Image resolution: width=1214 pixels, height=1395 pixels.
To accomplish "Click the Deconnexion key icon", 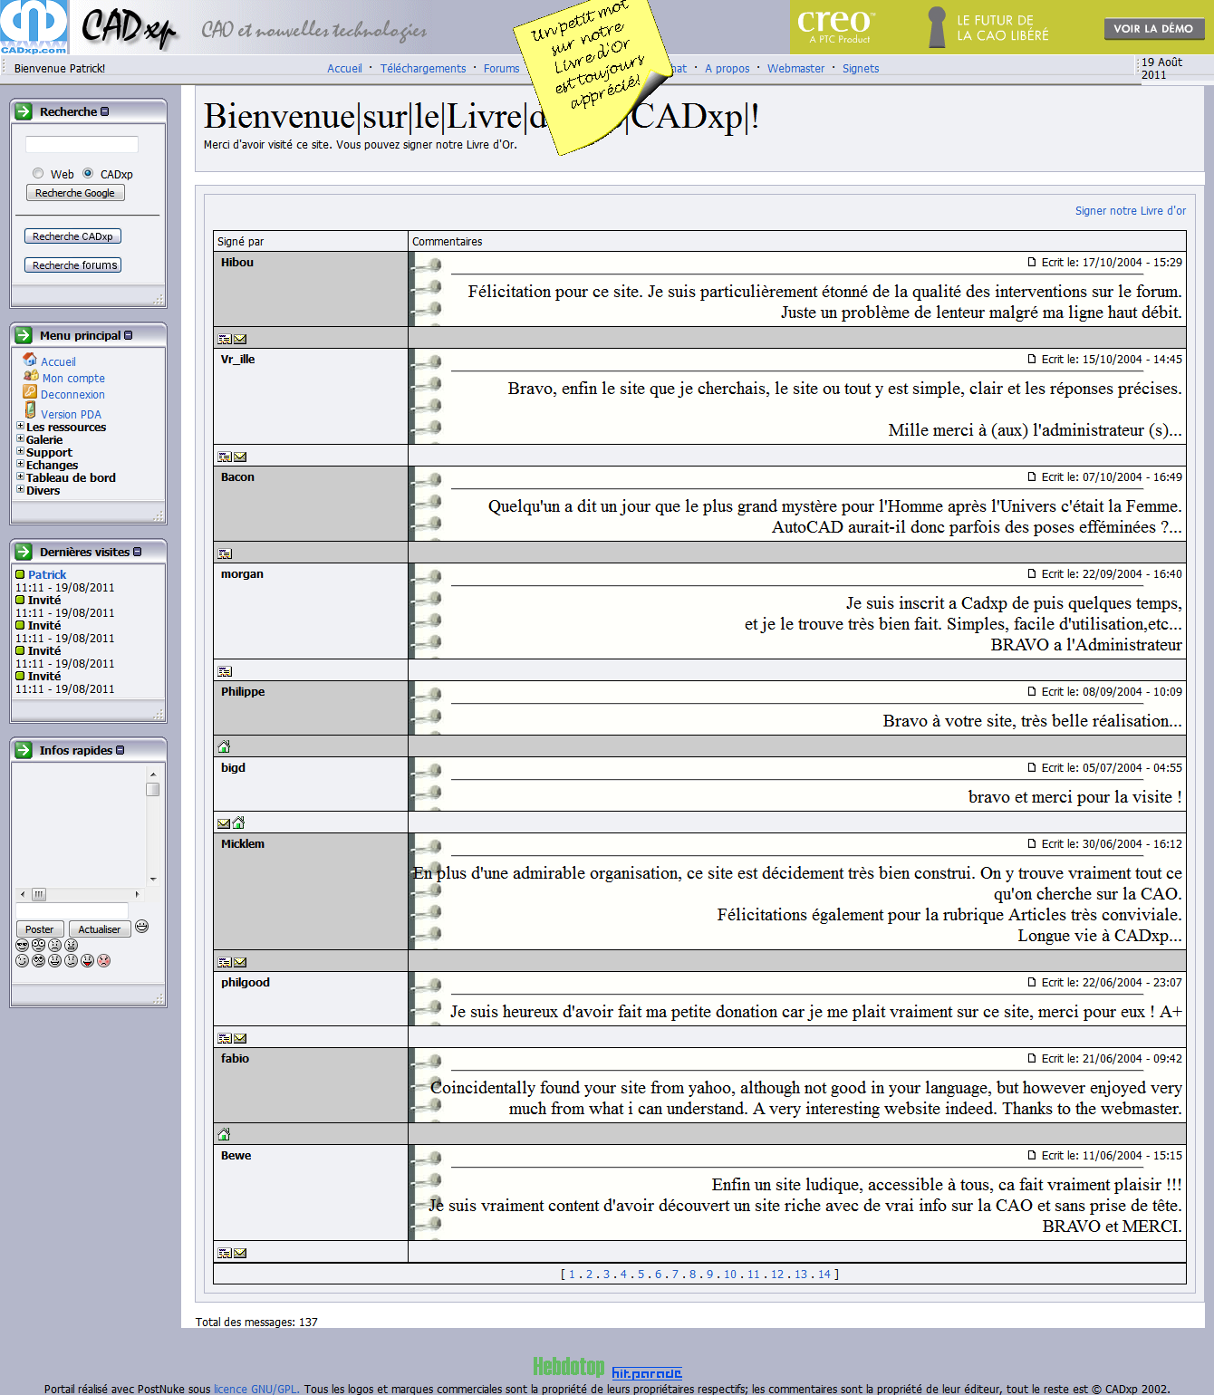I will [30, 392].
